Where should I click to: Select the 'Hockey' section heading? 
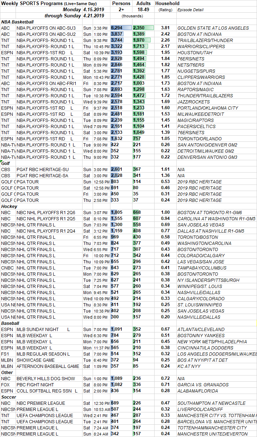click(9, 206)
